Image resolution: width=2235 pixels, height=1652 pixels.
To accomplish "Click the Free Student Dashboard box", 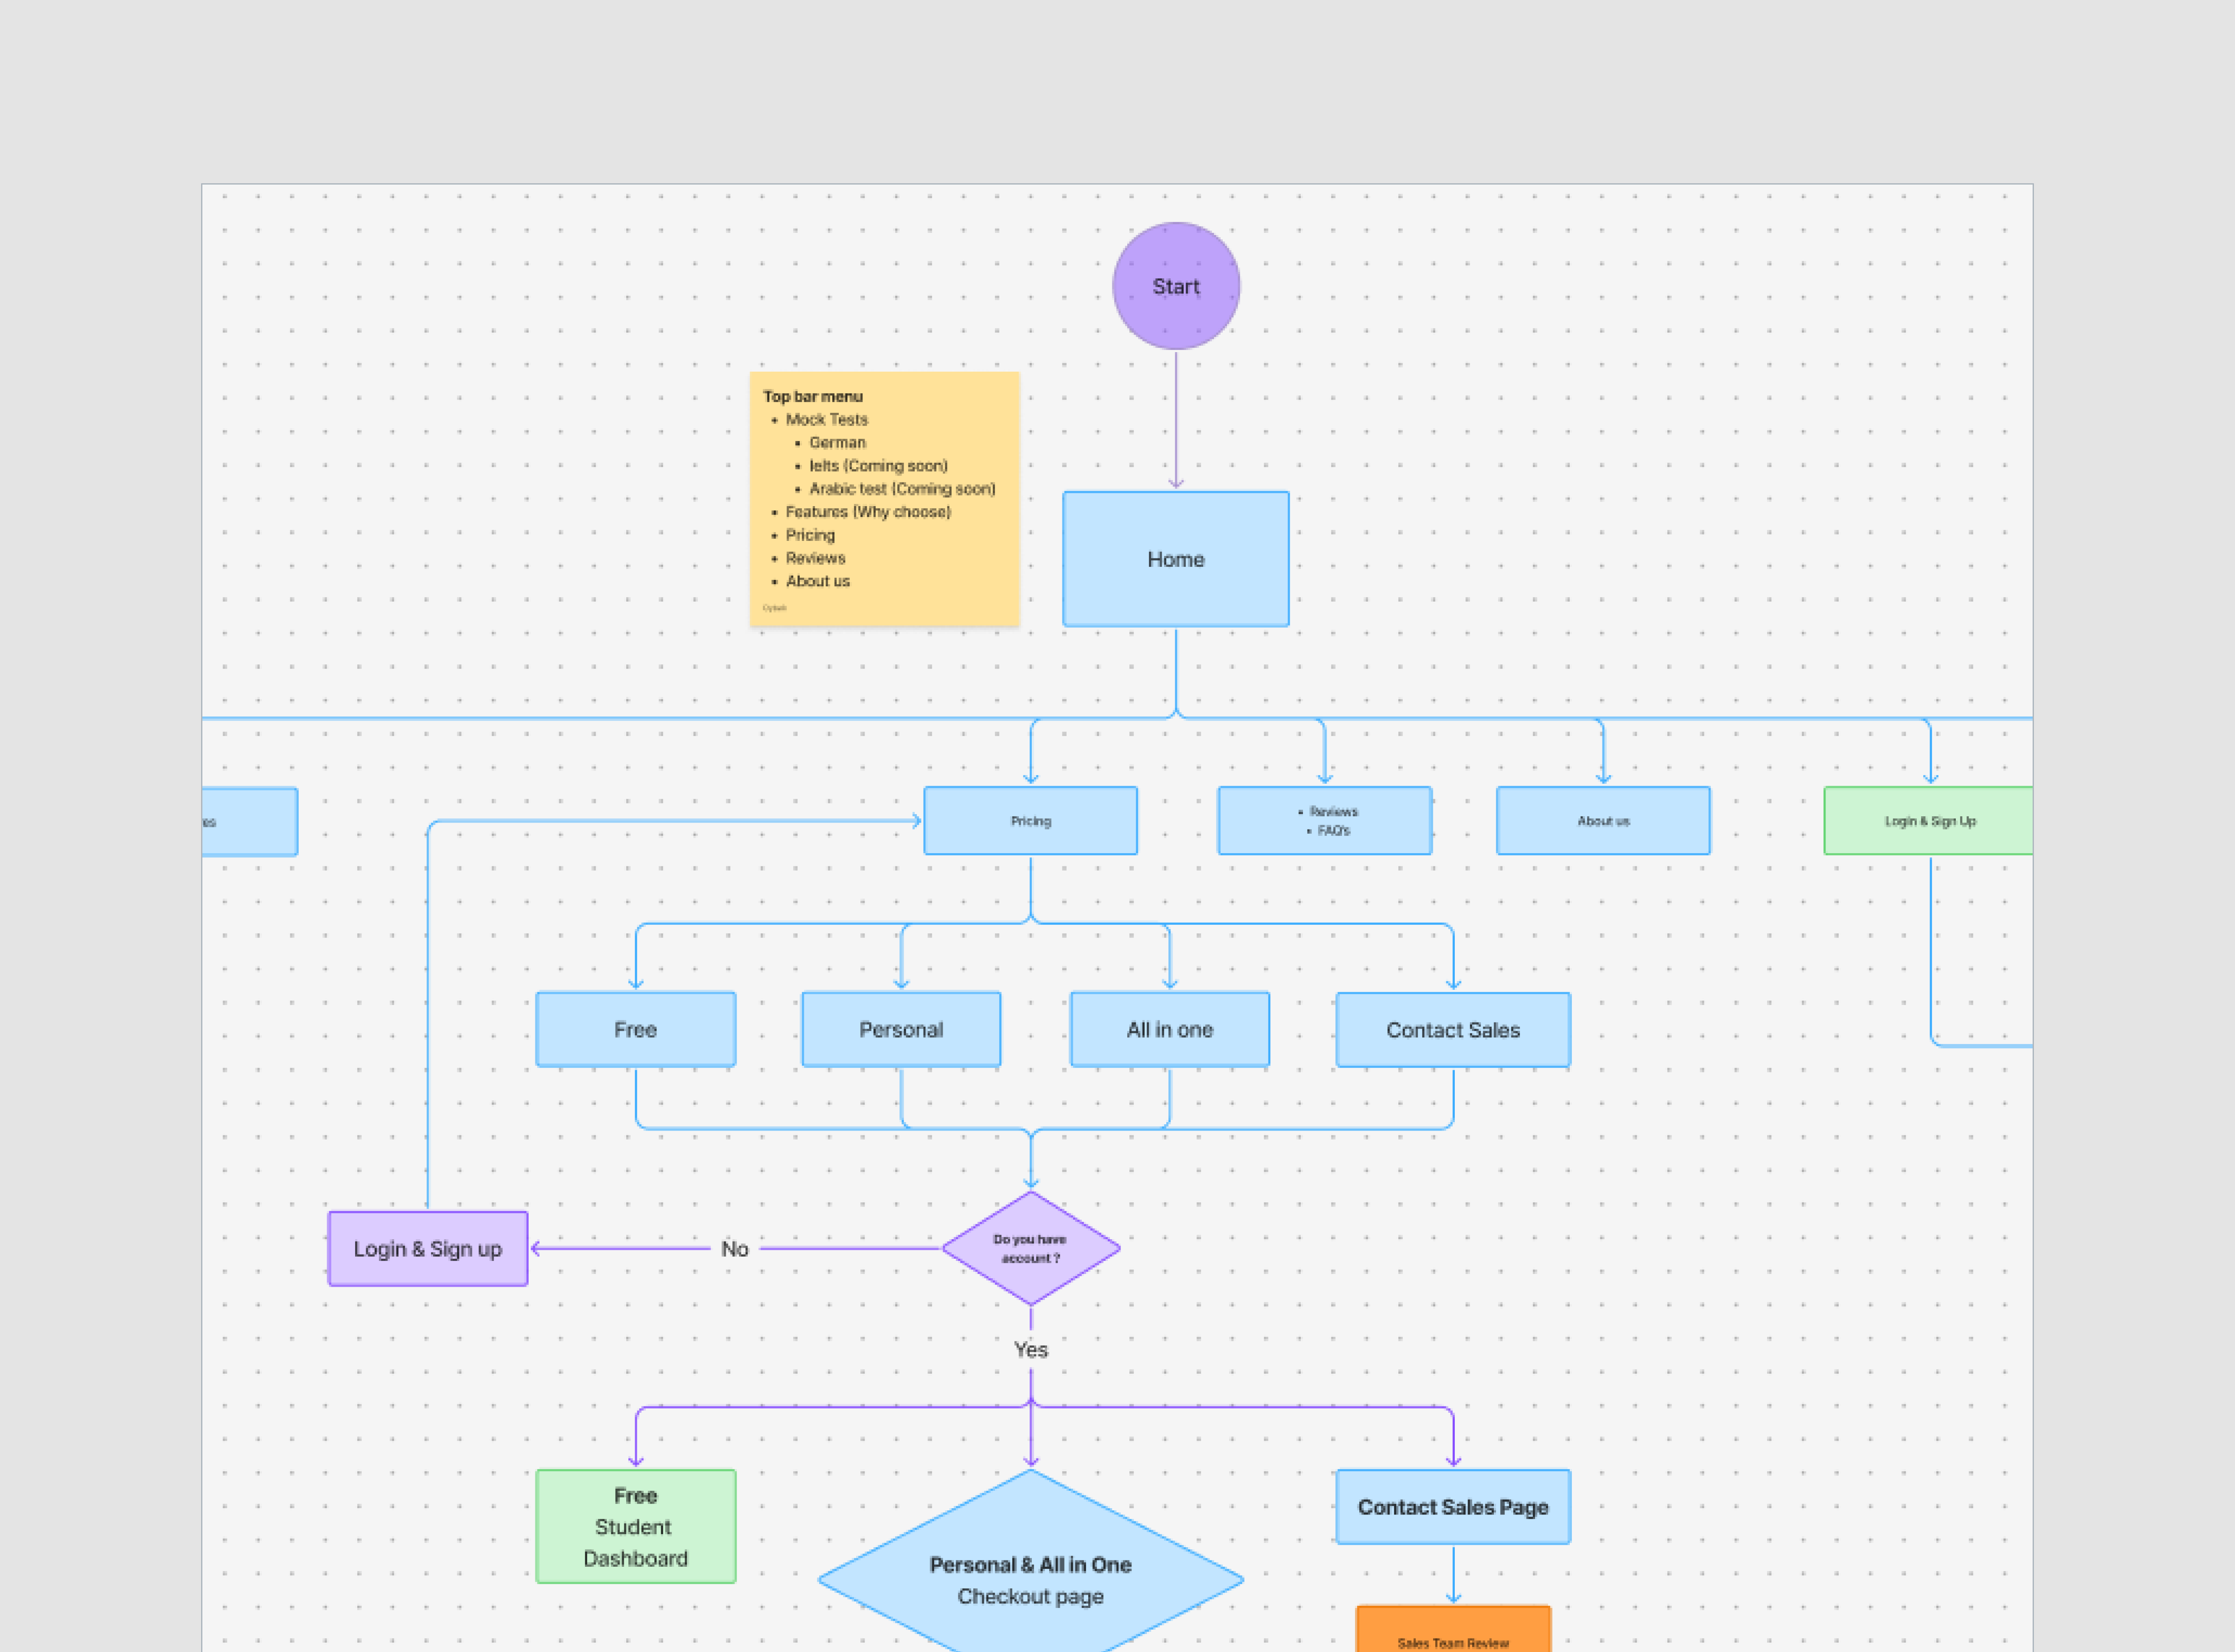I will (x=636, y=1526).
